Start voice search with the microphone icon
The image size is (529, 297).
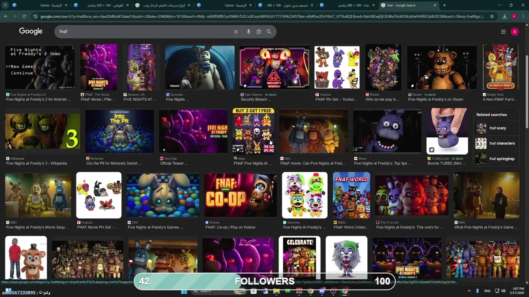coord(248,32)
